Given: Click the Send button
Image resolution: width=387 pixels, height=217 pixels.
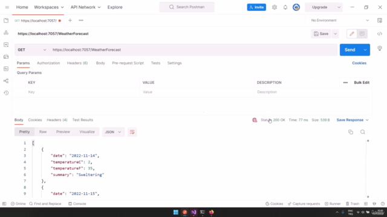Looking at the screenshot, I should coord(350,49).
